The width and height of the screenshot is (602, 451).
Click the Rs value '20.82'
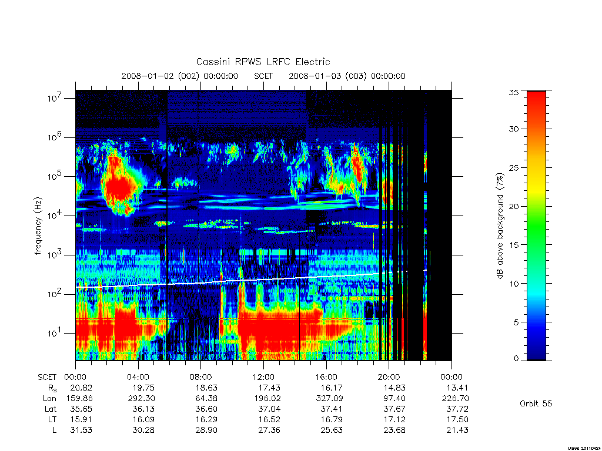[x=81, y=388]
